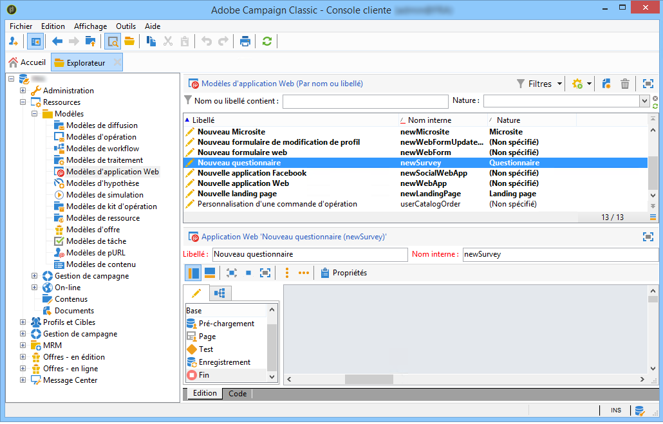The height and width of the screenshot is (424, 663).
Task: Select Modèles de workflow in tree
Action: pos(103,149)
